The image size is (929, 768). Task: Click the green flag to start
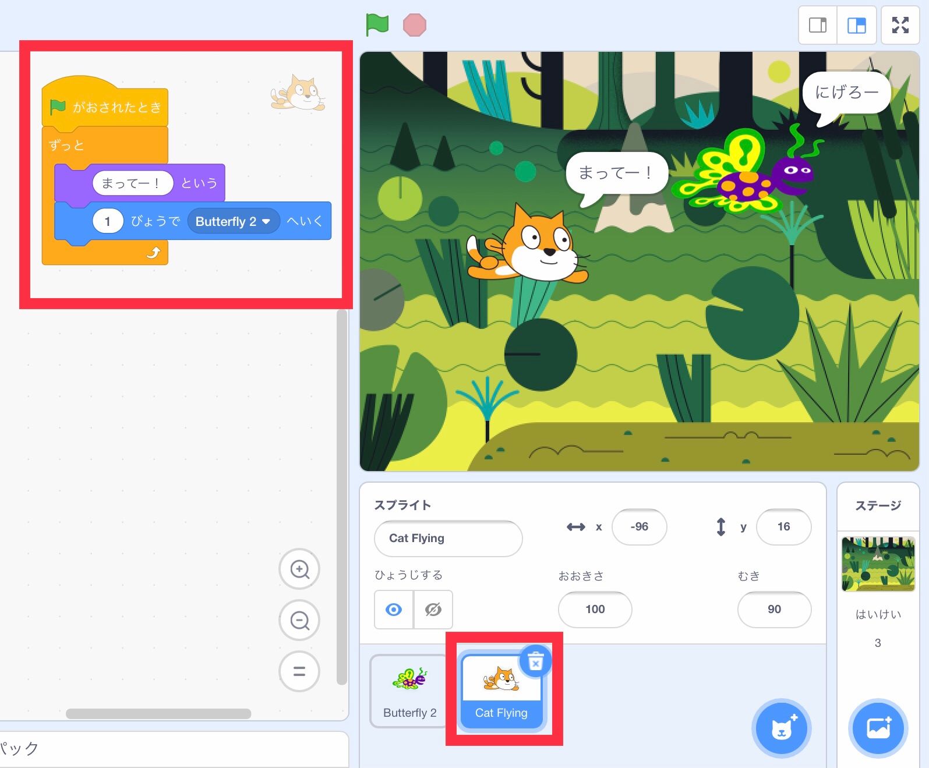(377, 24)
